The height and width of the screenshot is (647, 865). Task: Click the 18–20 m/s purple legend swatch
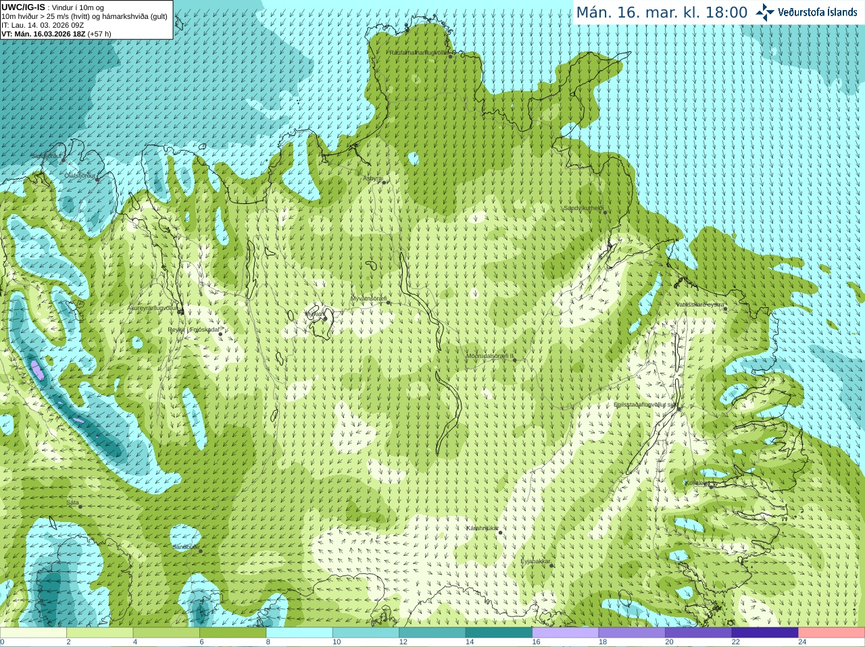(x=632, y=633)
